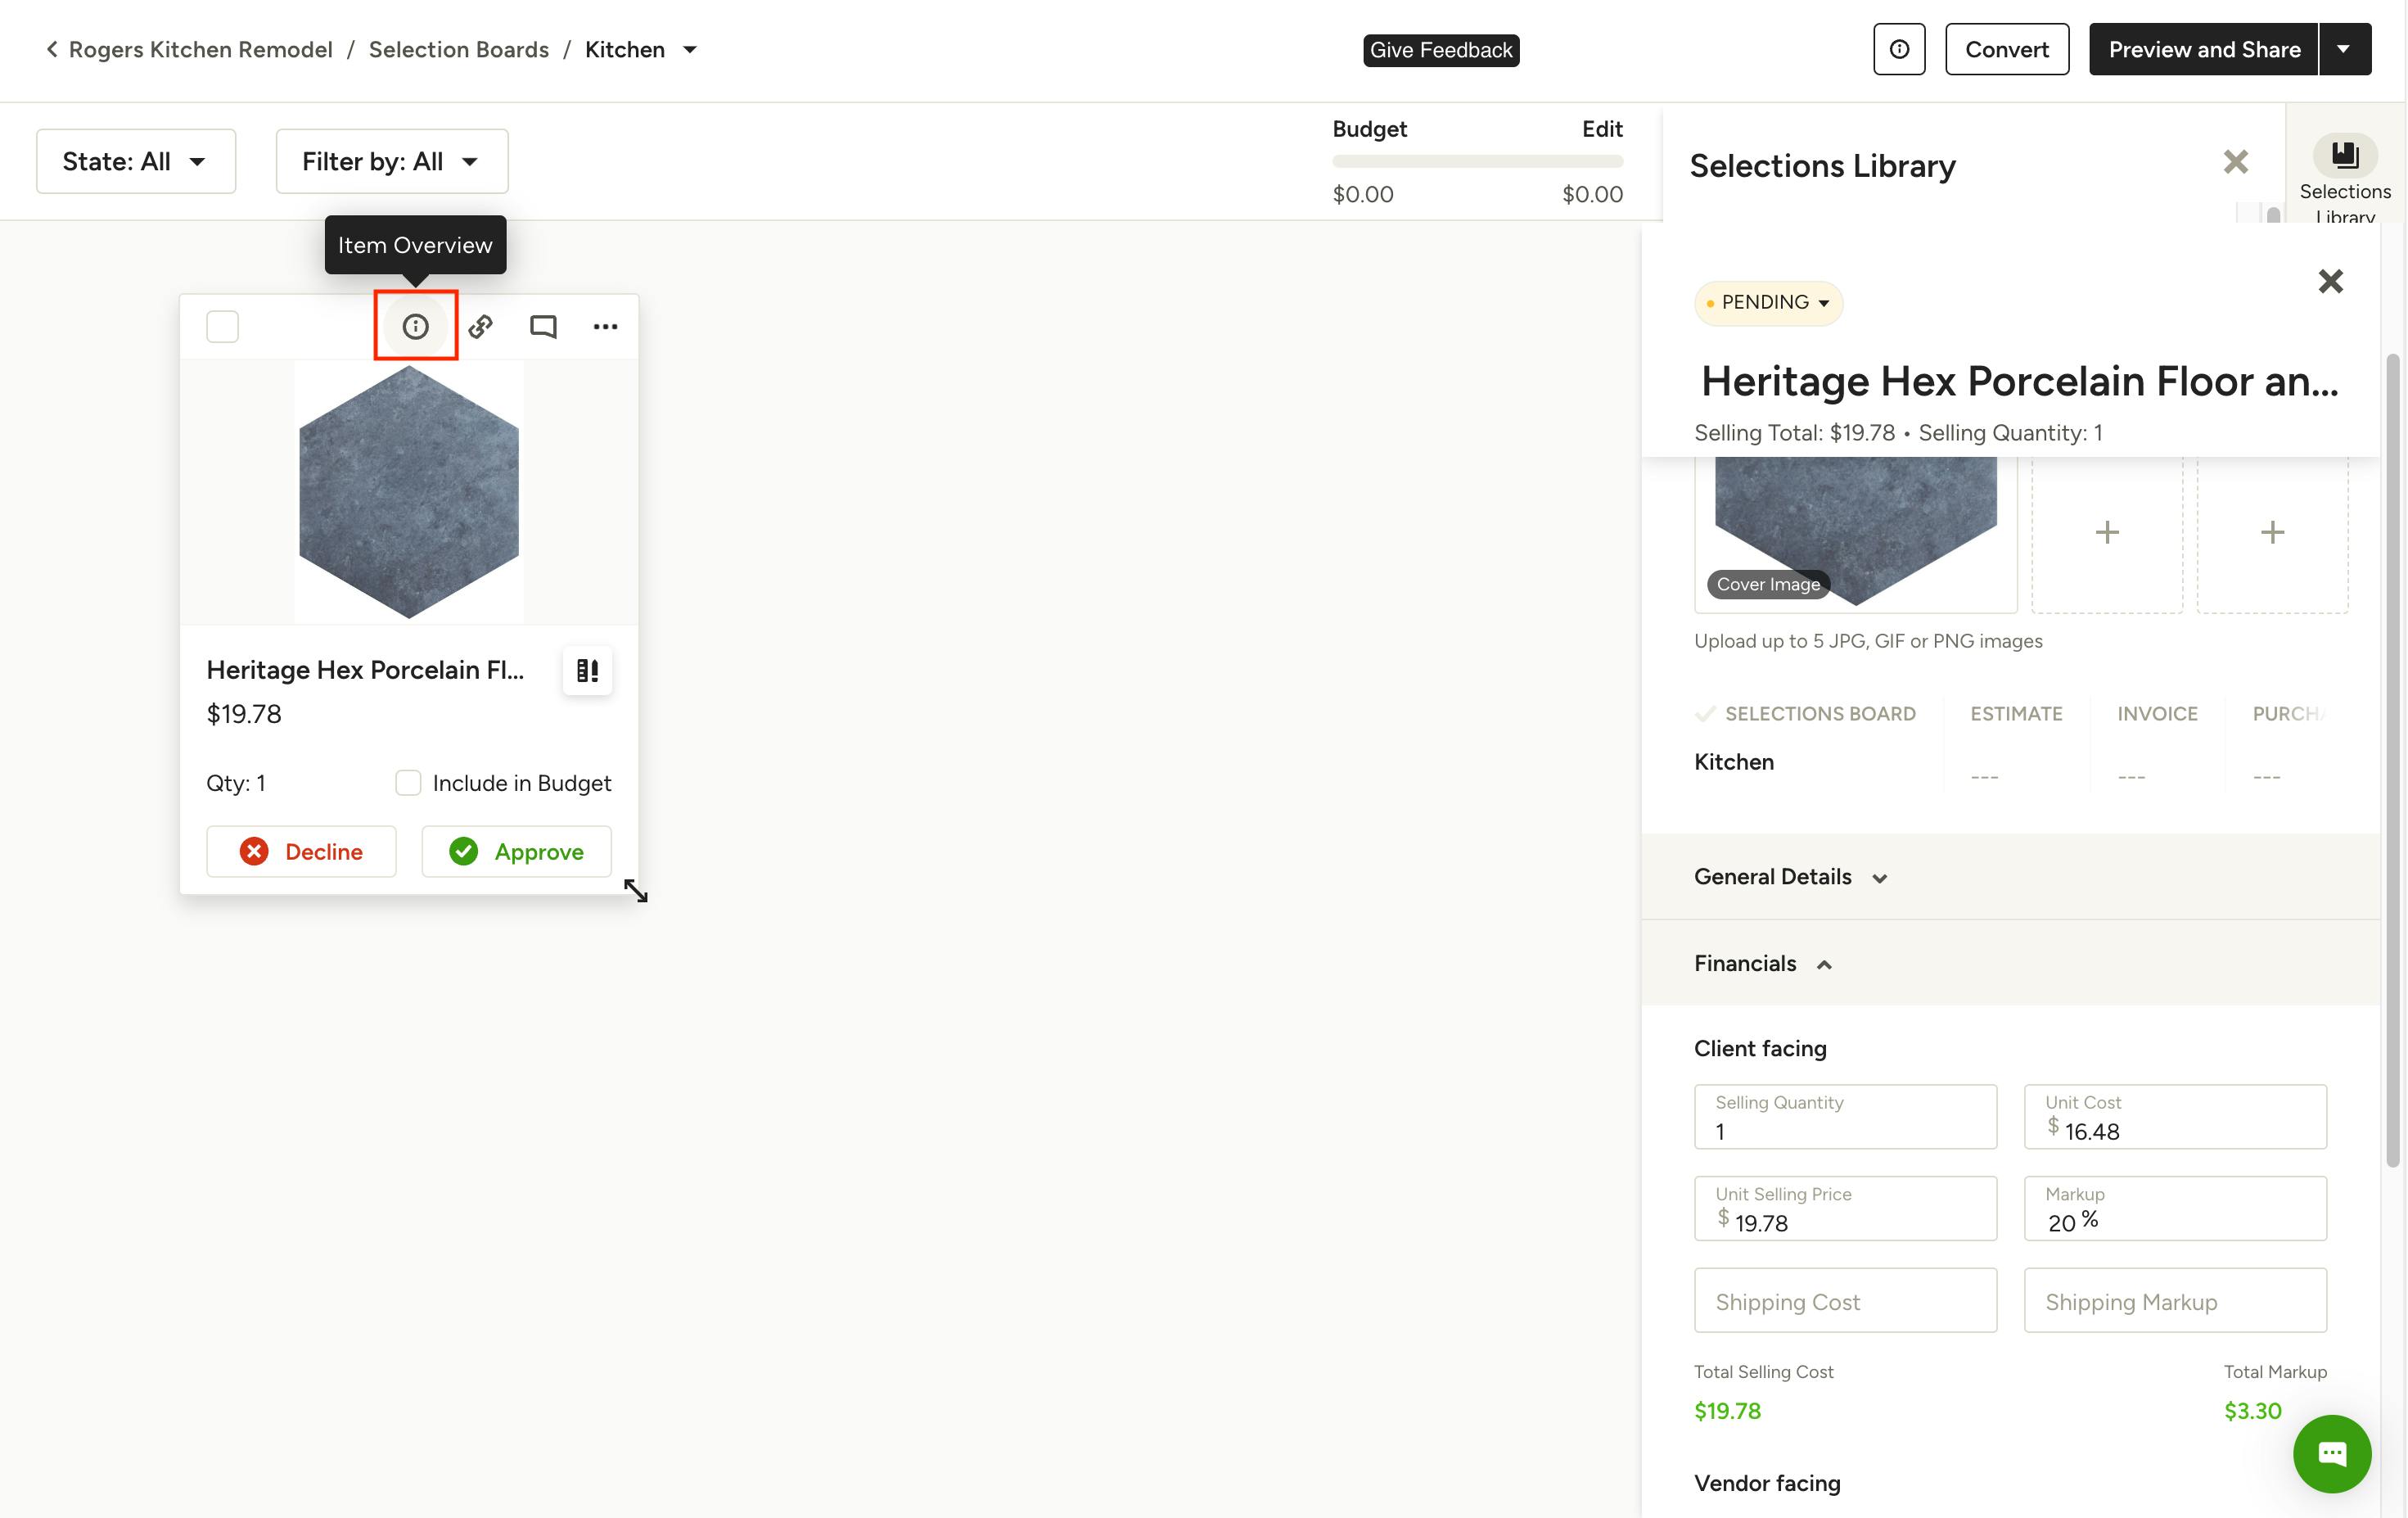Click the compare icon beside item name
Screen dimensions: 2408x1518
pyautogui.click(x=587, y=671)
